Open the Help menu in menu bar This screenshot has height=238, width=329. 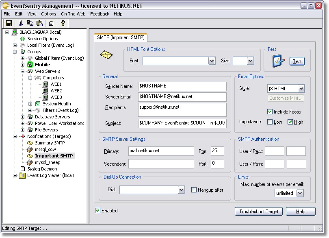click(118, 14)
